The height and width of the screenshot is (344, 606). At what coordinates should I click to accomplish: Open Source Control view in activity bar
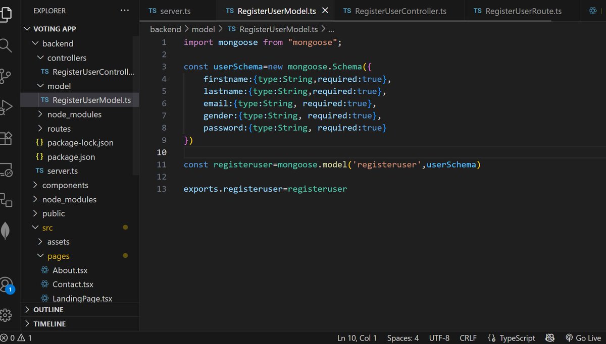click(x=5, y=77)
